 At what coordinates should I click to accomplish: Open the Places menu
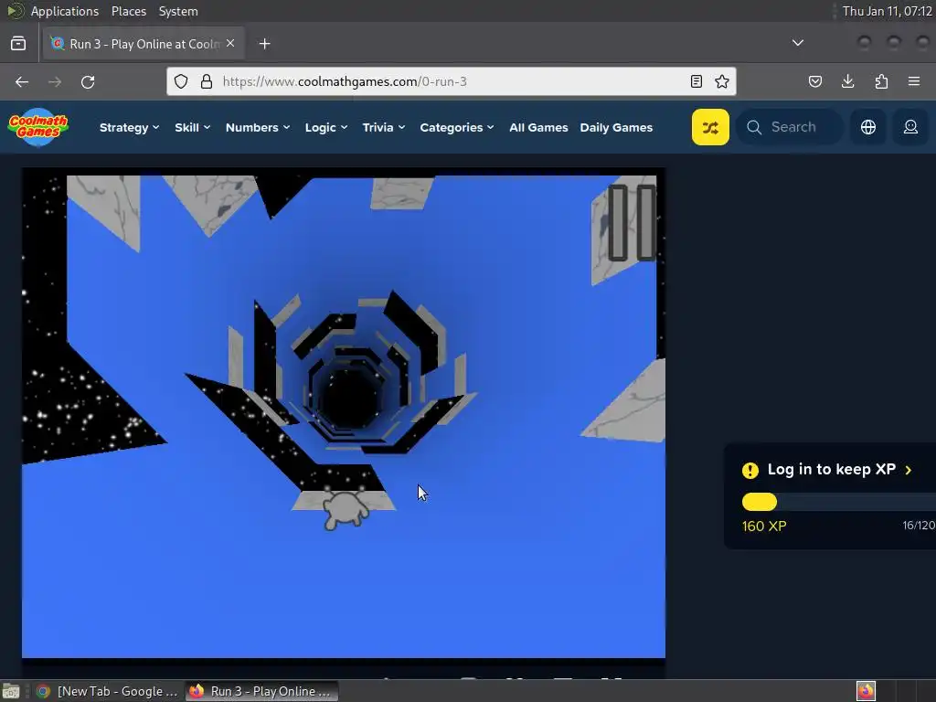click(x=129, y=11)
